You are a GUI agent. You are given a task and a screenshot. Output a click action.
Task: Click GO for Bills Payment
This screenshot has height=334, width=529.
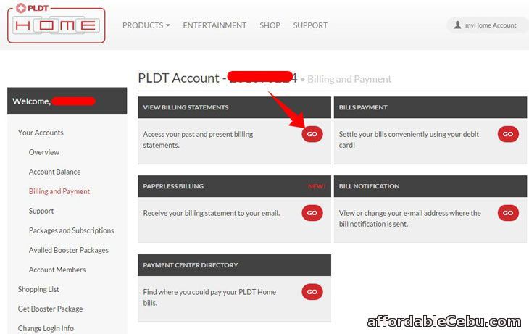click(x=508, y=134)
